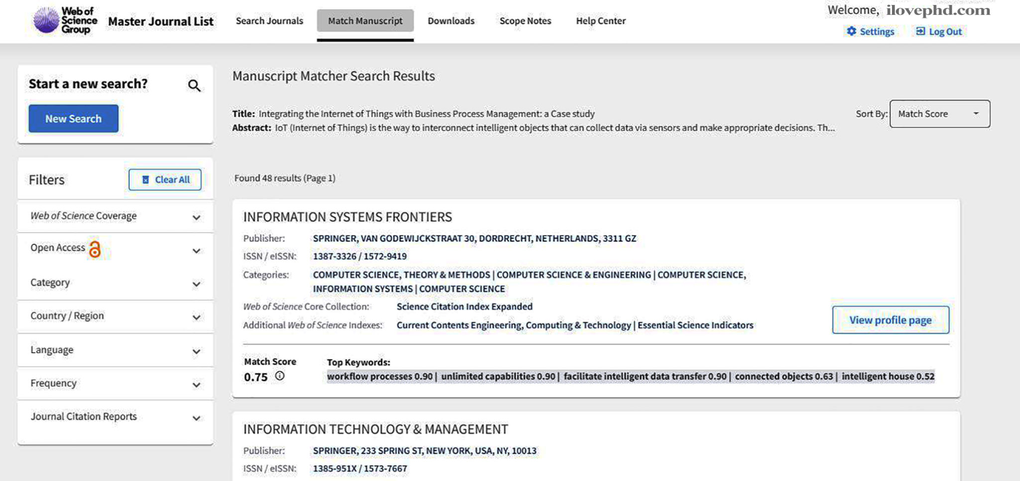
Task: Select the Match Manuscript tab
Action: (365, 21)
